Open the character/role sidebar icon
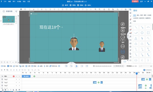The image size is (153, 92). tap(130, 20)
